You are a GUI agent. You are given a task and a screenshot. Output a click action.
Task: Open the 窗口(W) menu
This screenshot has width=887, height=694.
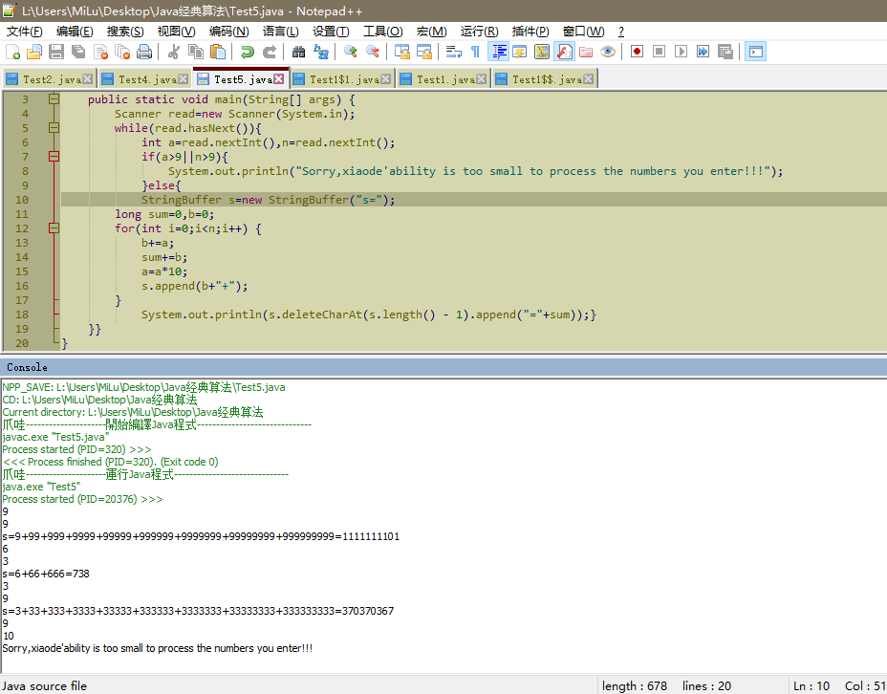[x=583, y=32]
